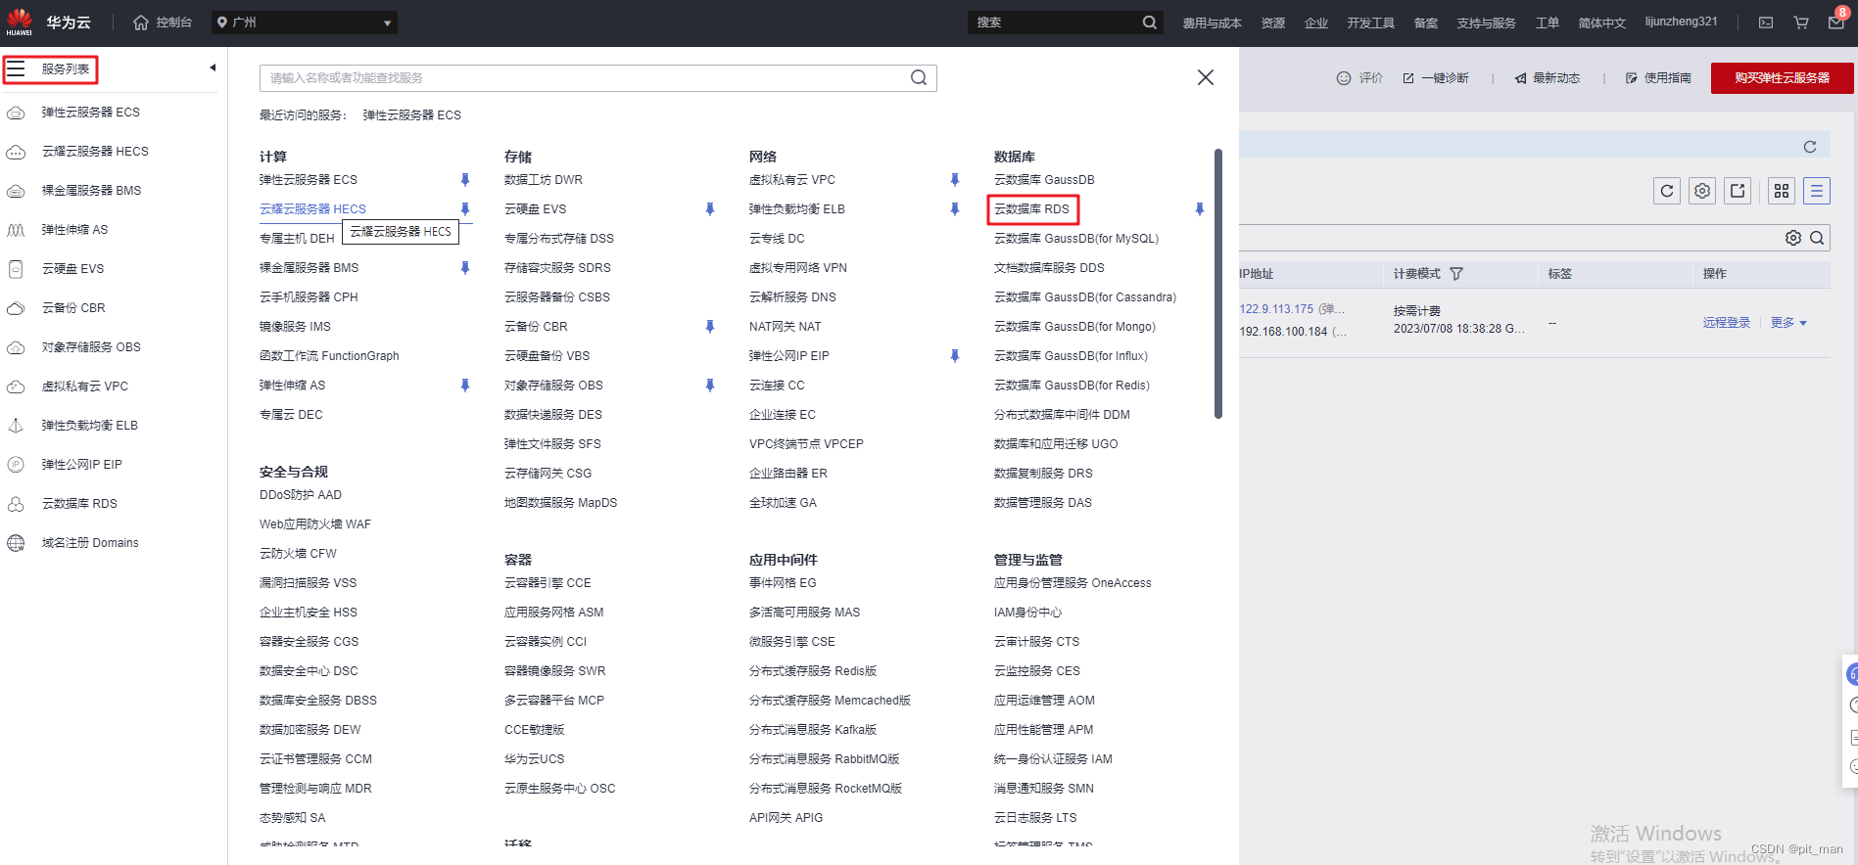
Task: Open 云耀云服务器 HECS link in 计算 list
Action: 312,209
